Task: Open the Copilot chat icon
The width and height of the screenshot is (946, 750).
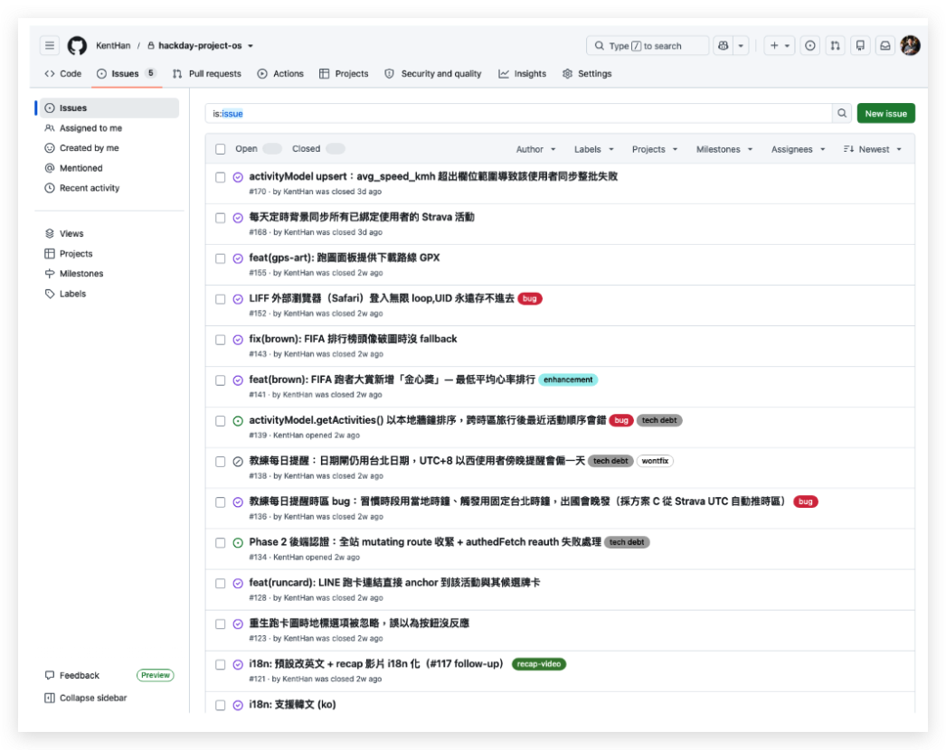Action: [723, 46]
